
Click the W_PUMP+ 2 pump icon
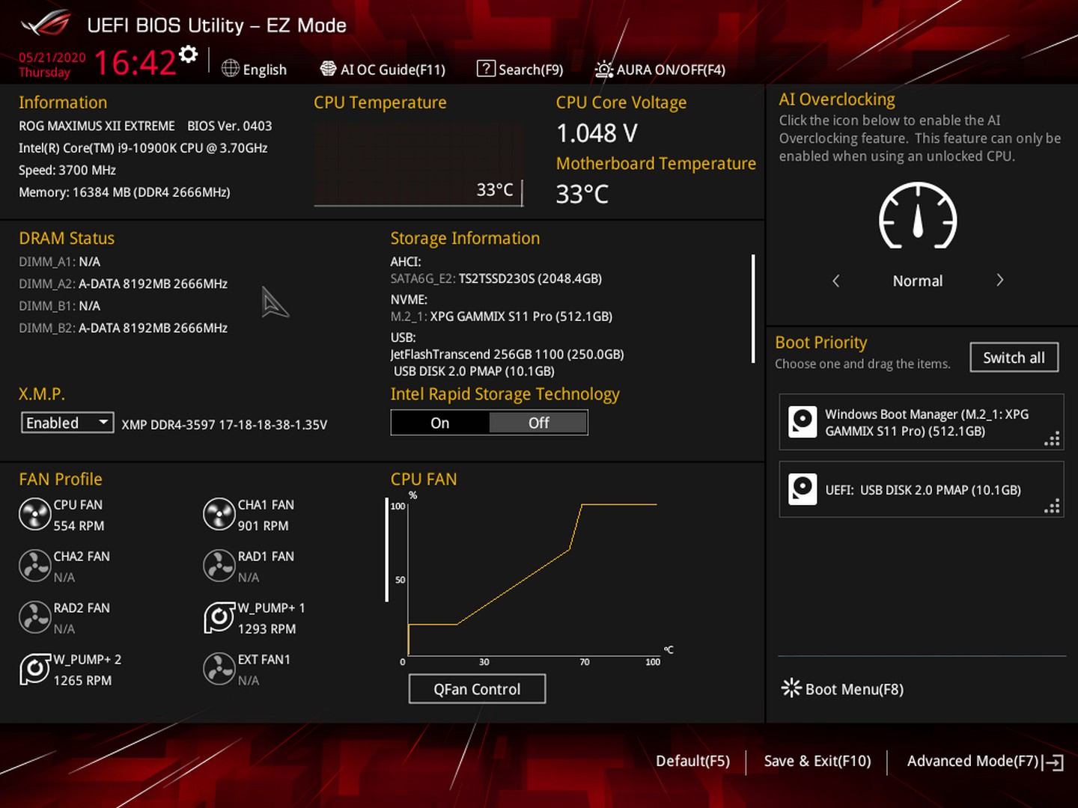pos(34,669)
